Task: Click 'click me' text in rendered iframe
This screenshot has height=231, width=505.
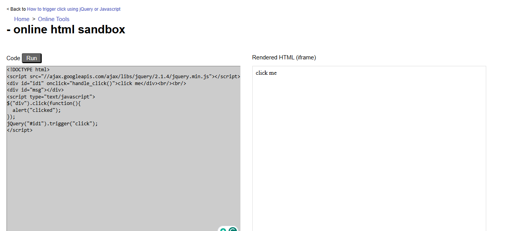Action: (x=266, y=73)
